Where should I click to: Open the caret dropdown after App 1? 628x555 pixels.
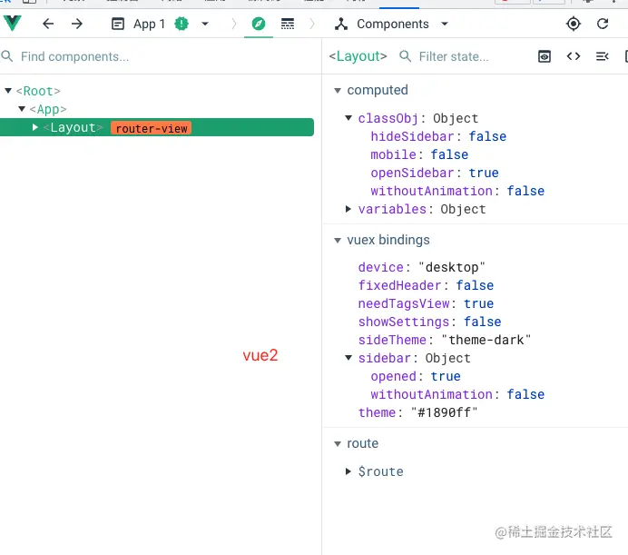pyautogui.click(x=205, y=24)
